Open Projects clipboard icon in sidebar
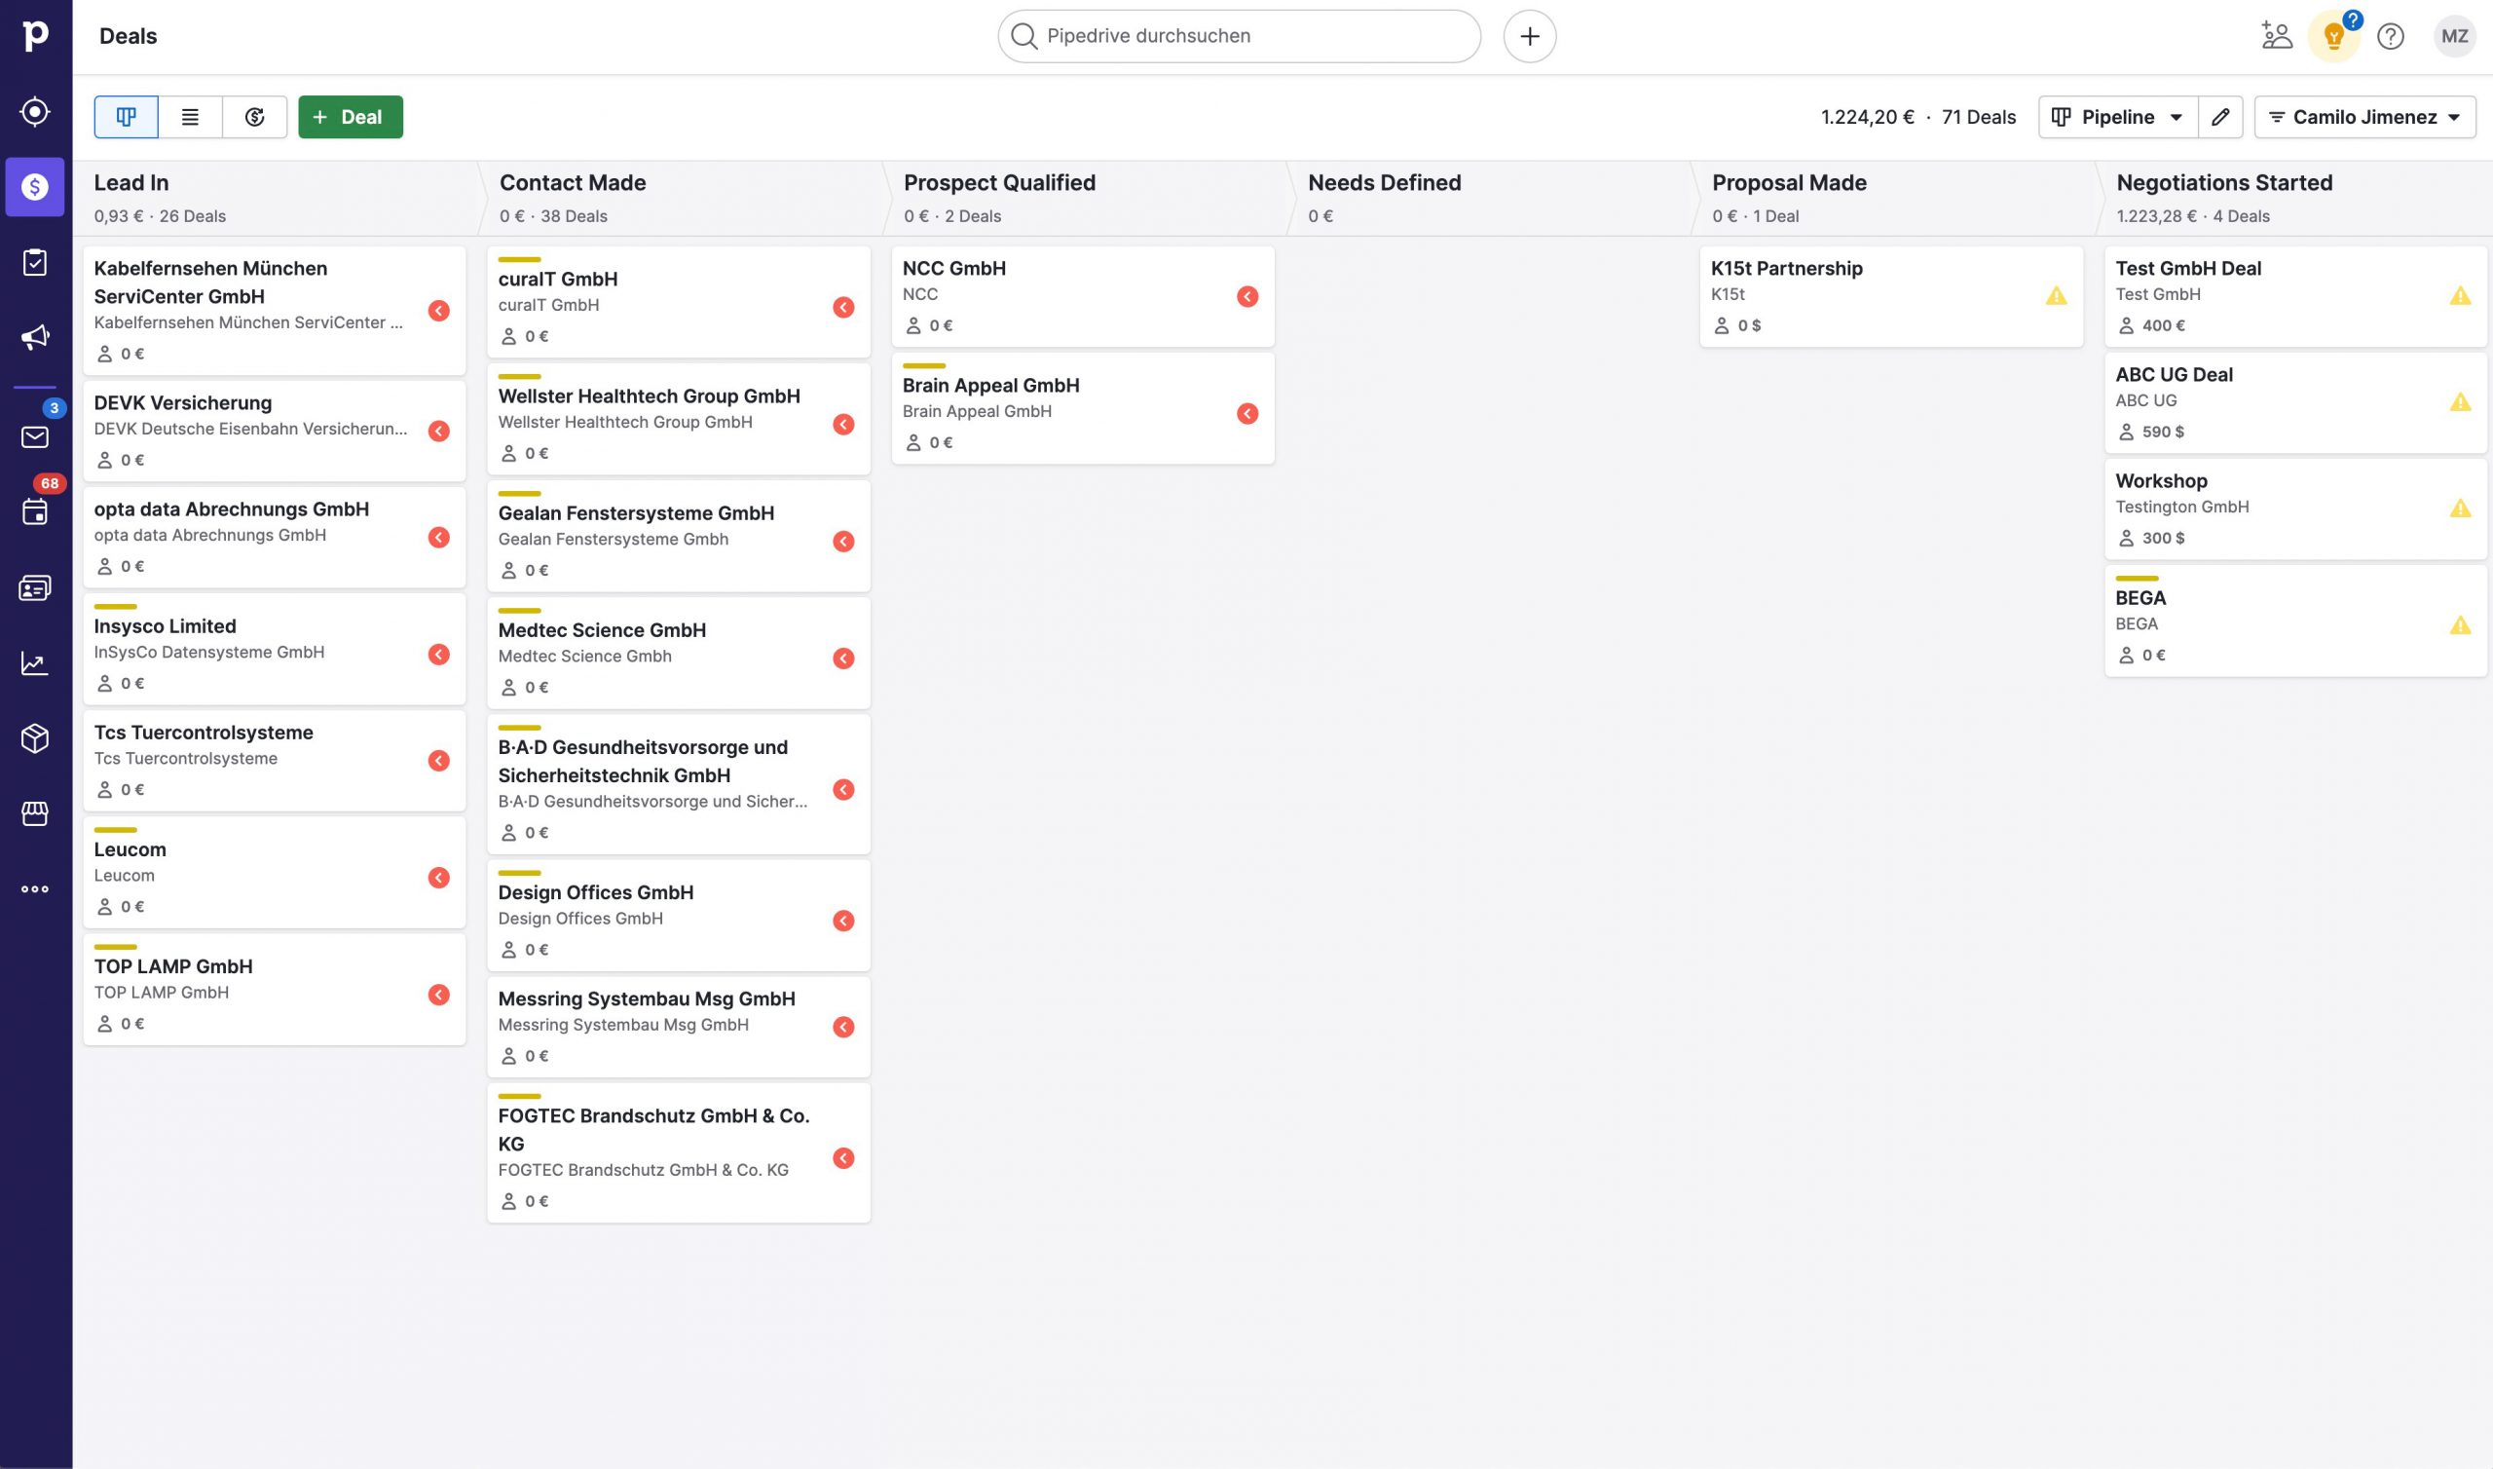Image resolution: width=2493 pixels, height=1469 pixels. tap(36, 262)
